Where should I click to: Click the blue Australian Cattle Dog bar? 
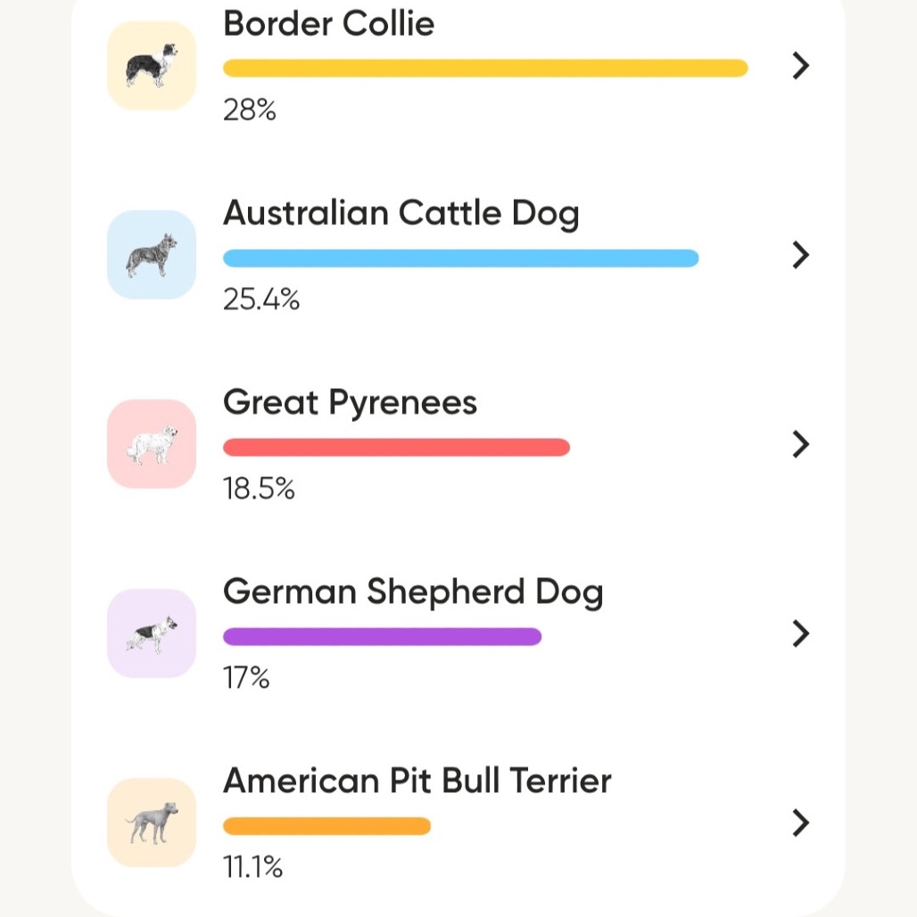(461, 258)
